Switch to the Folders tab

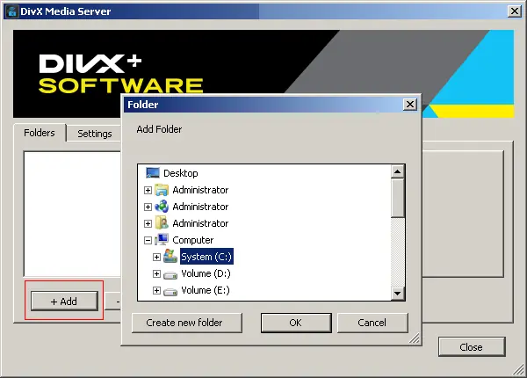(40, 133)
